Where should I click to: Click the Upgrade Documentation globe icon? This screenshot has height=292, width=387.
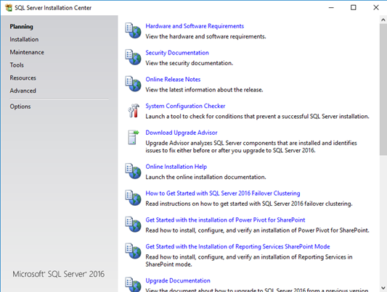click(x=133, y=284)
